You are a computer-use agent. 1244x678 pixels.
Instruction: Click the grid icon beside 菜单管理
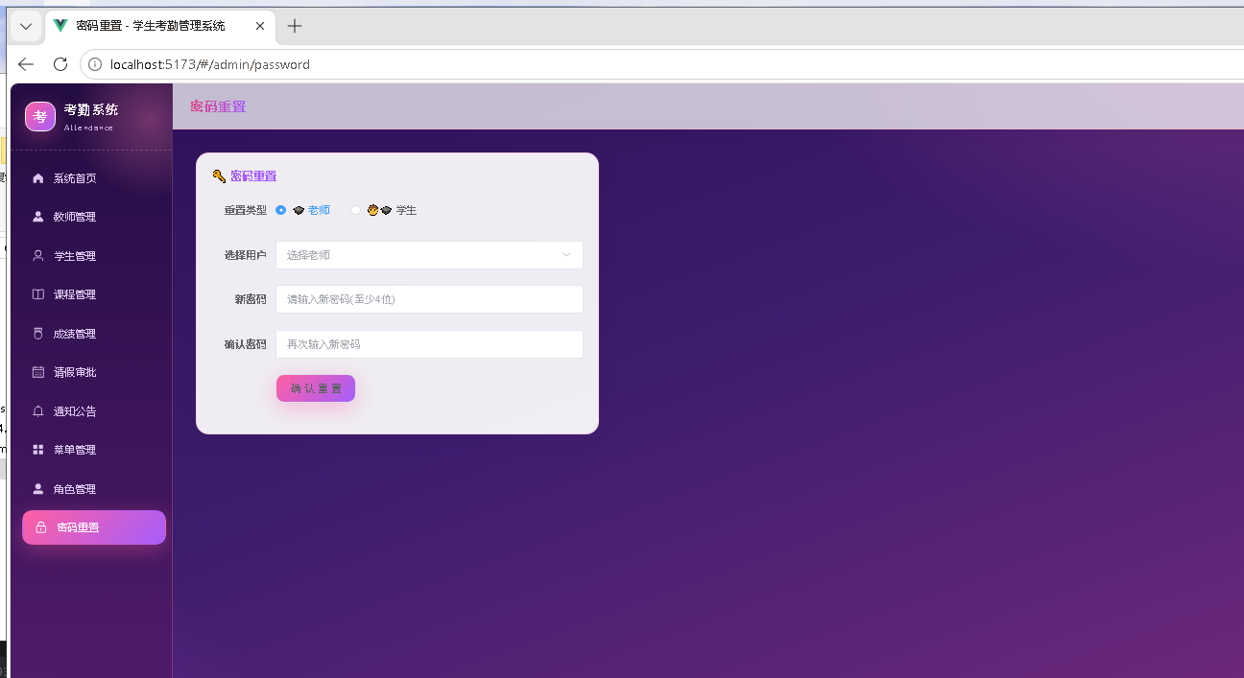[x=38, y=450]
